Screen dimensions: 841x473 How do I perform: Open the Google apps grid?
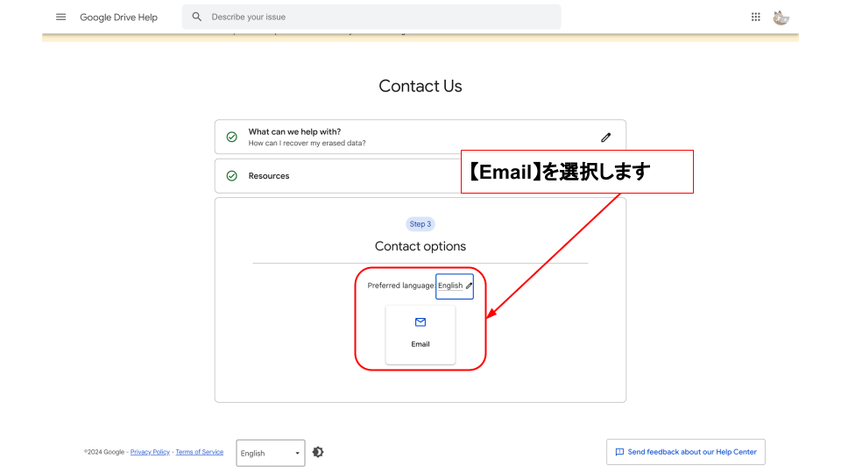[756, 17]
